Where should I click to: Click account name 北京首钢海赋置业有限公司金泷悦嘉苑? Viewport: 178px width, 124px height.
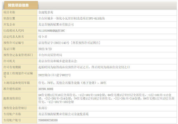[x=63, y=114]
